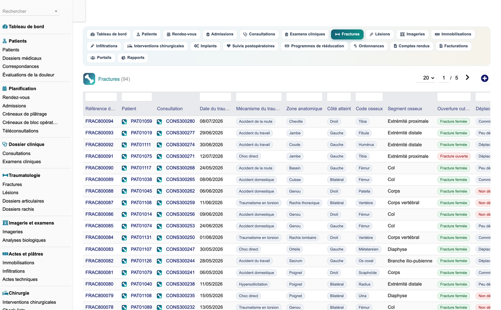Open the Rendez-vous tab
501x310 pixels.
pos(182,34)
